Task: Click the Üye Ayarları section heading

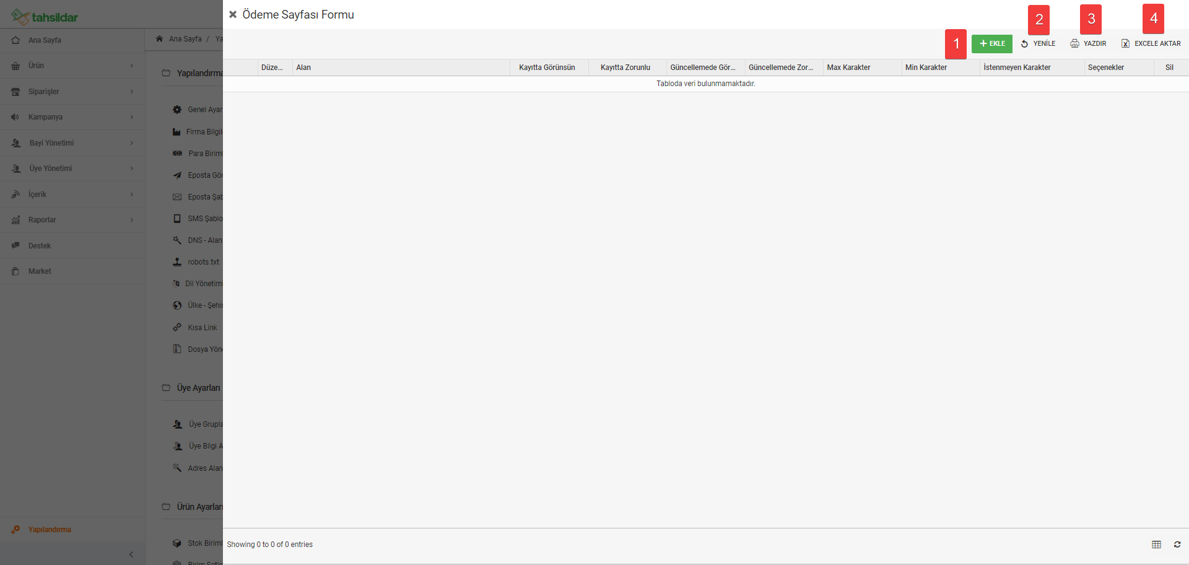Action: tap(198, 388)
